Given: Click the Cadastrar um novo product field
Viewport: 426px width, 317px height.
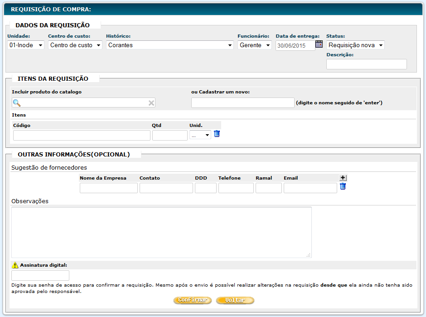Looking at the screenshot, I should (x=242, y=103).
